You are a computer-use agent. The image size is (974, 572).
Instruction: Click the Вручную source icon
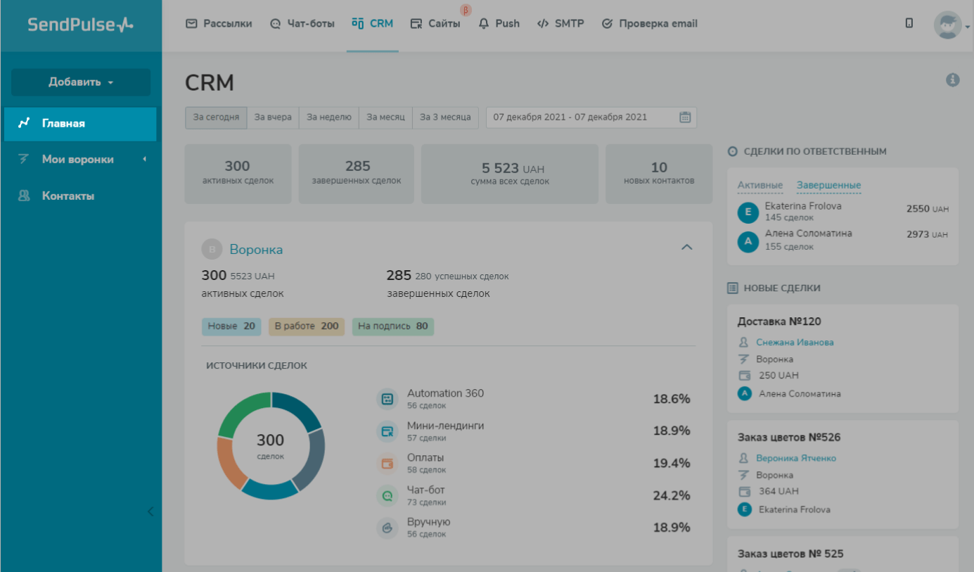(x=387, y=528)
